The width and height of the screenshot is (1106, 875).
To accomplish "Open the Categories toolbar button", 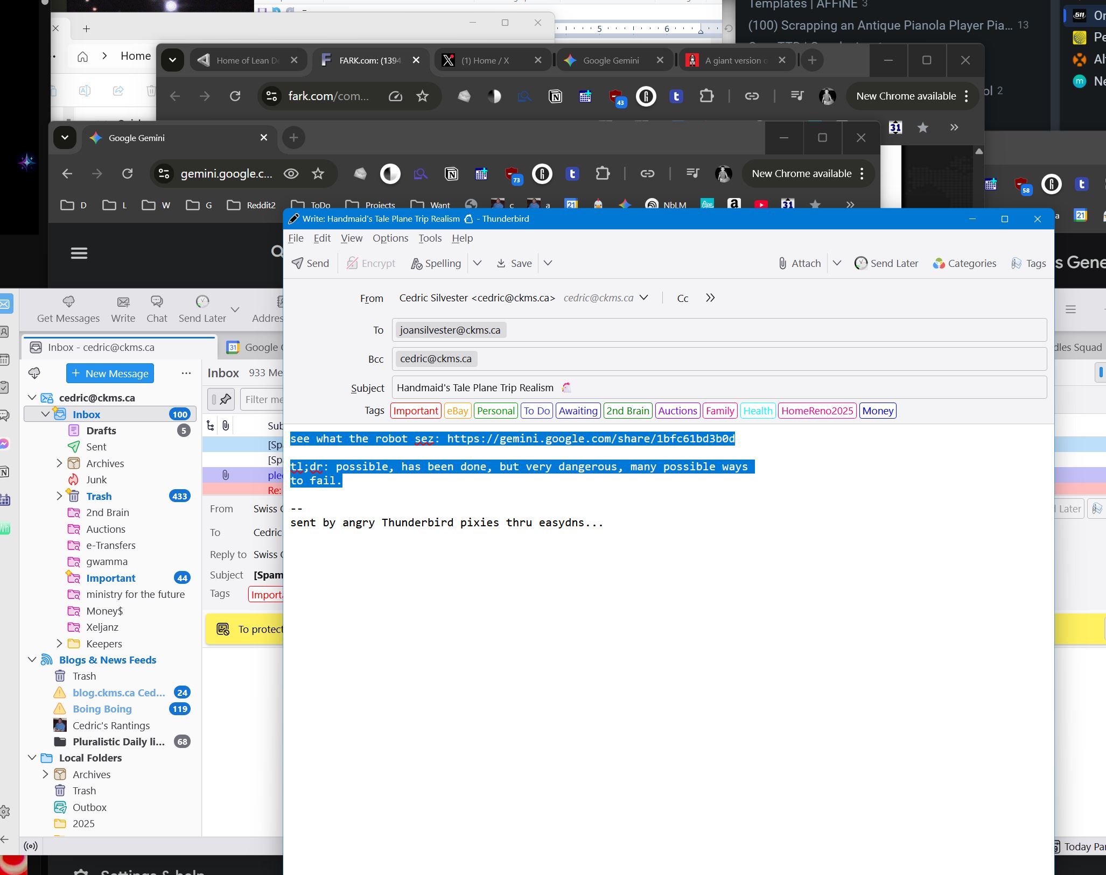I will tap(964, 263).
